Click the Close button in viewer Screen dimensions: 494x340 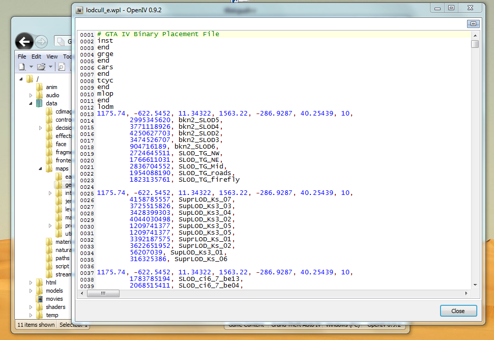point(458,311)
